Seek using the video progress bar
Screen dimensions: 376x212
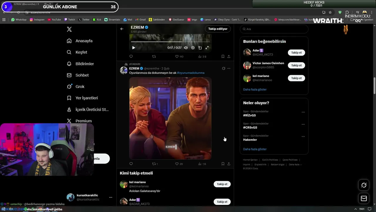(x=170, y=42)
